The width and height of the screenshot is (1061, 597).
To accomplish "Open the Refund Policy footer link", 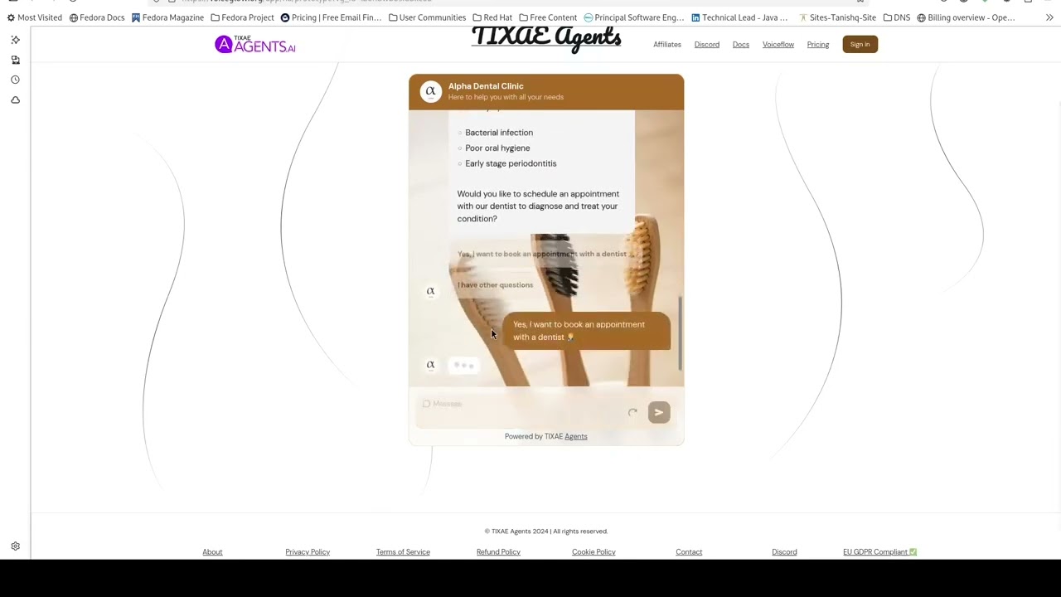I will [498, 552].
